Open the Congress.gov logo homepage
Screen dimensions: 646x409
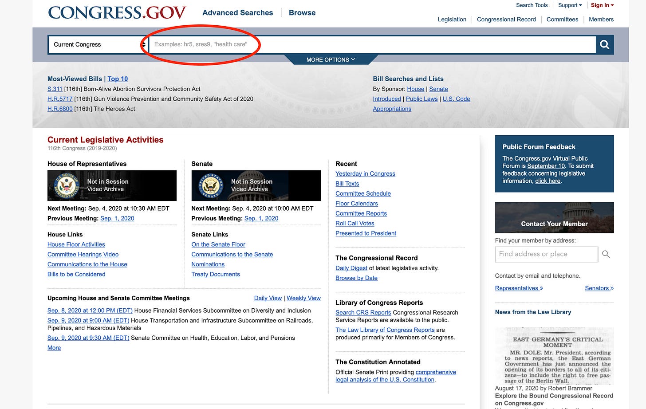[x=117, y=13]
